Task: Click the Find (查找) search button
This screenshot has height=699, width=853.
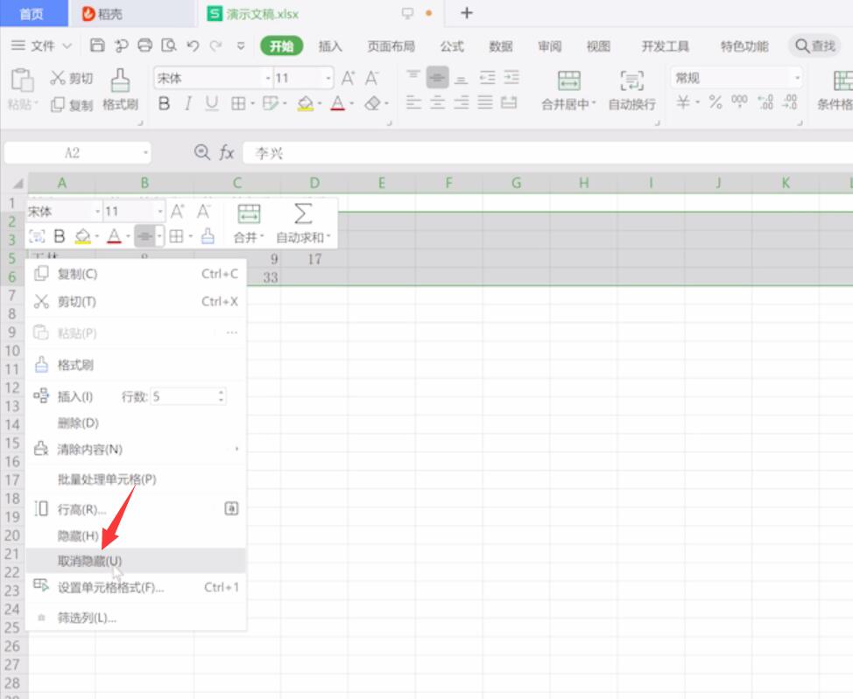Action: pyautogui.click(x=814, y=45)
